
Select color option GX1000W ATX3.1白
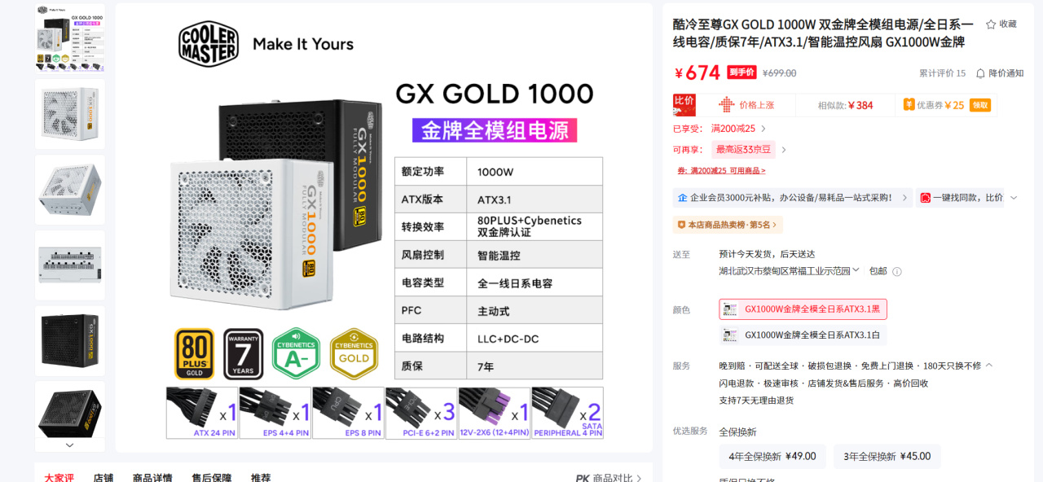(803, 335)
